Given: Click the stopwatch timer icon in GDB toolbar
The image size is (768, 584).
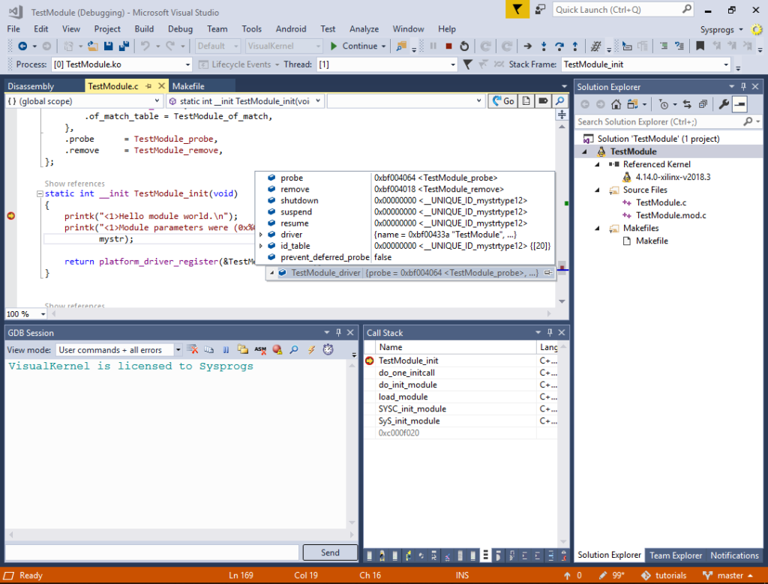Looking at the screenshot, I should tap(328, 349).
